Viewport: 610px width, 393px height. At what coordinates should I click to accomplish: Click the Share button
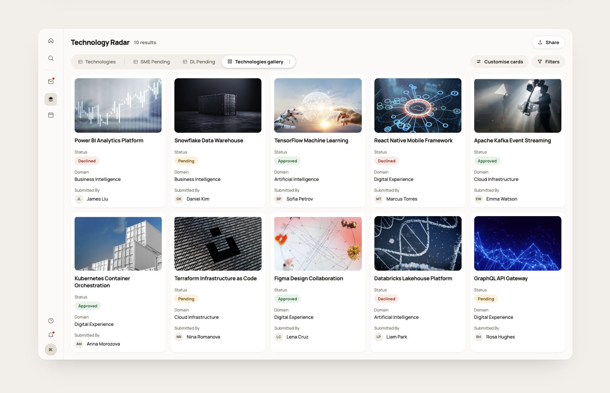point(548,42)
